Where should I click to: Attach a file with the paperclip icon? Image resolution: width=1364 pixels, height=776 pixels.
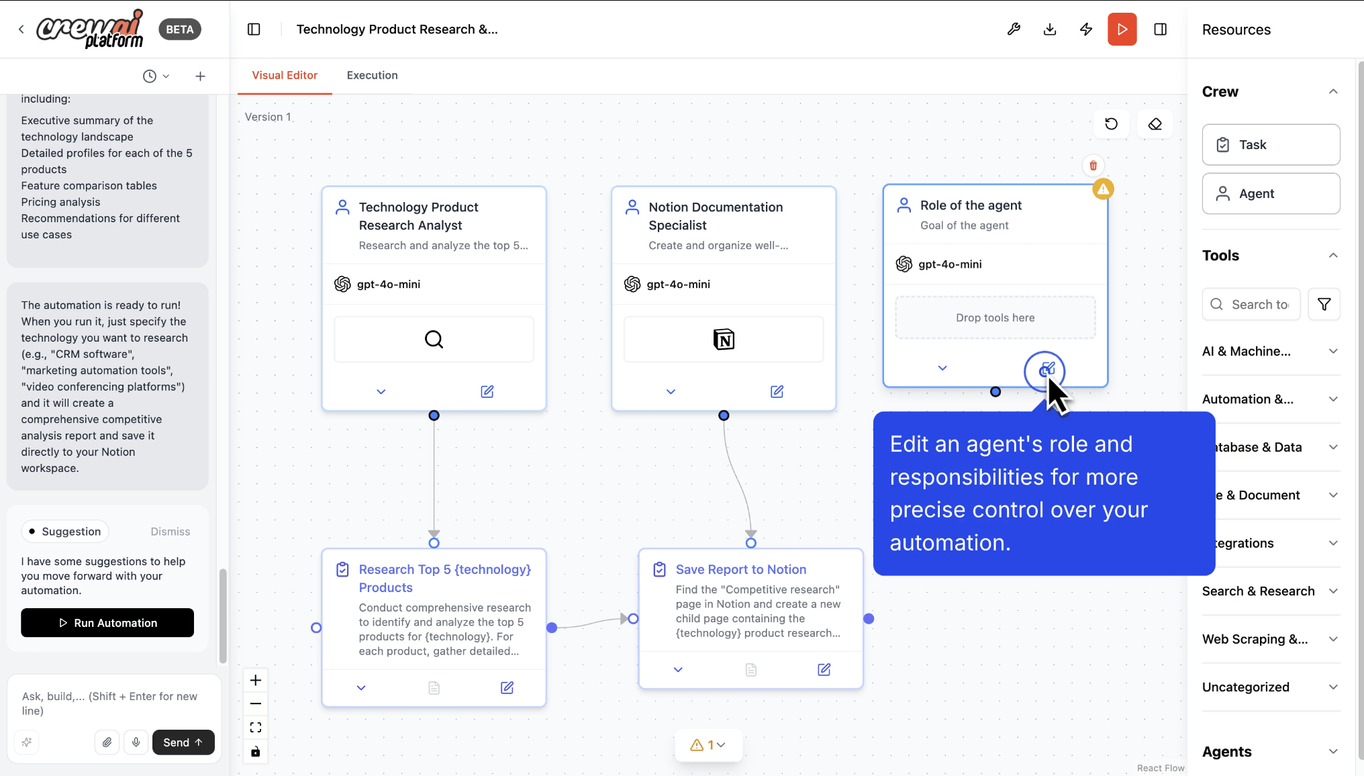tap(107, 742)
